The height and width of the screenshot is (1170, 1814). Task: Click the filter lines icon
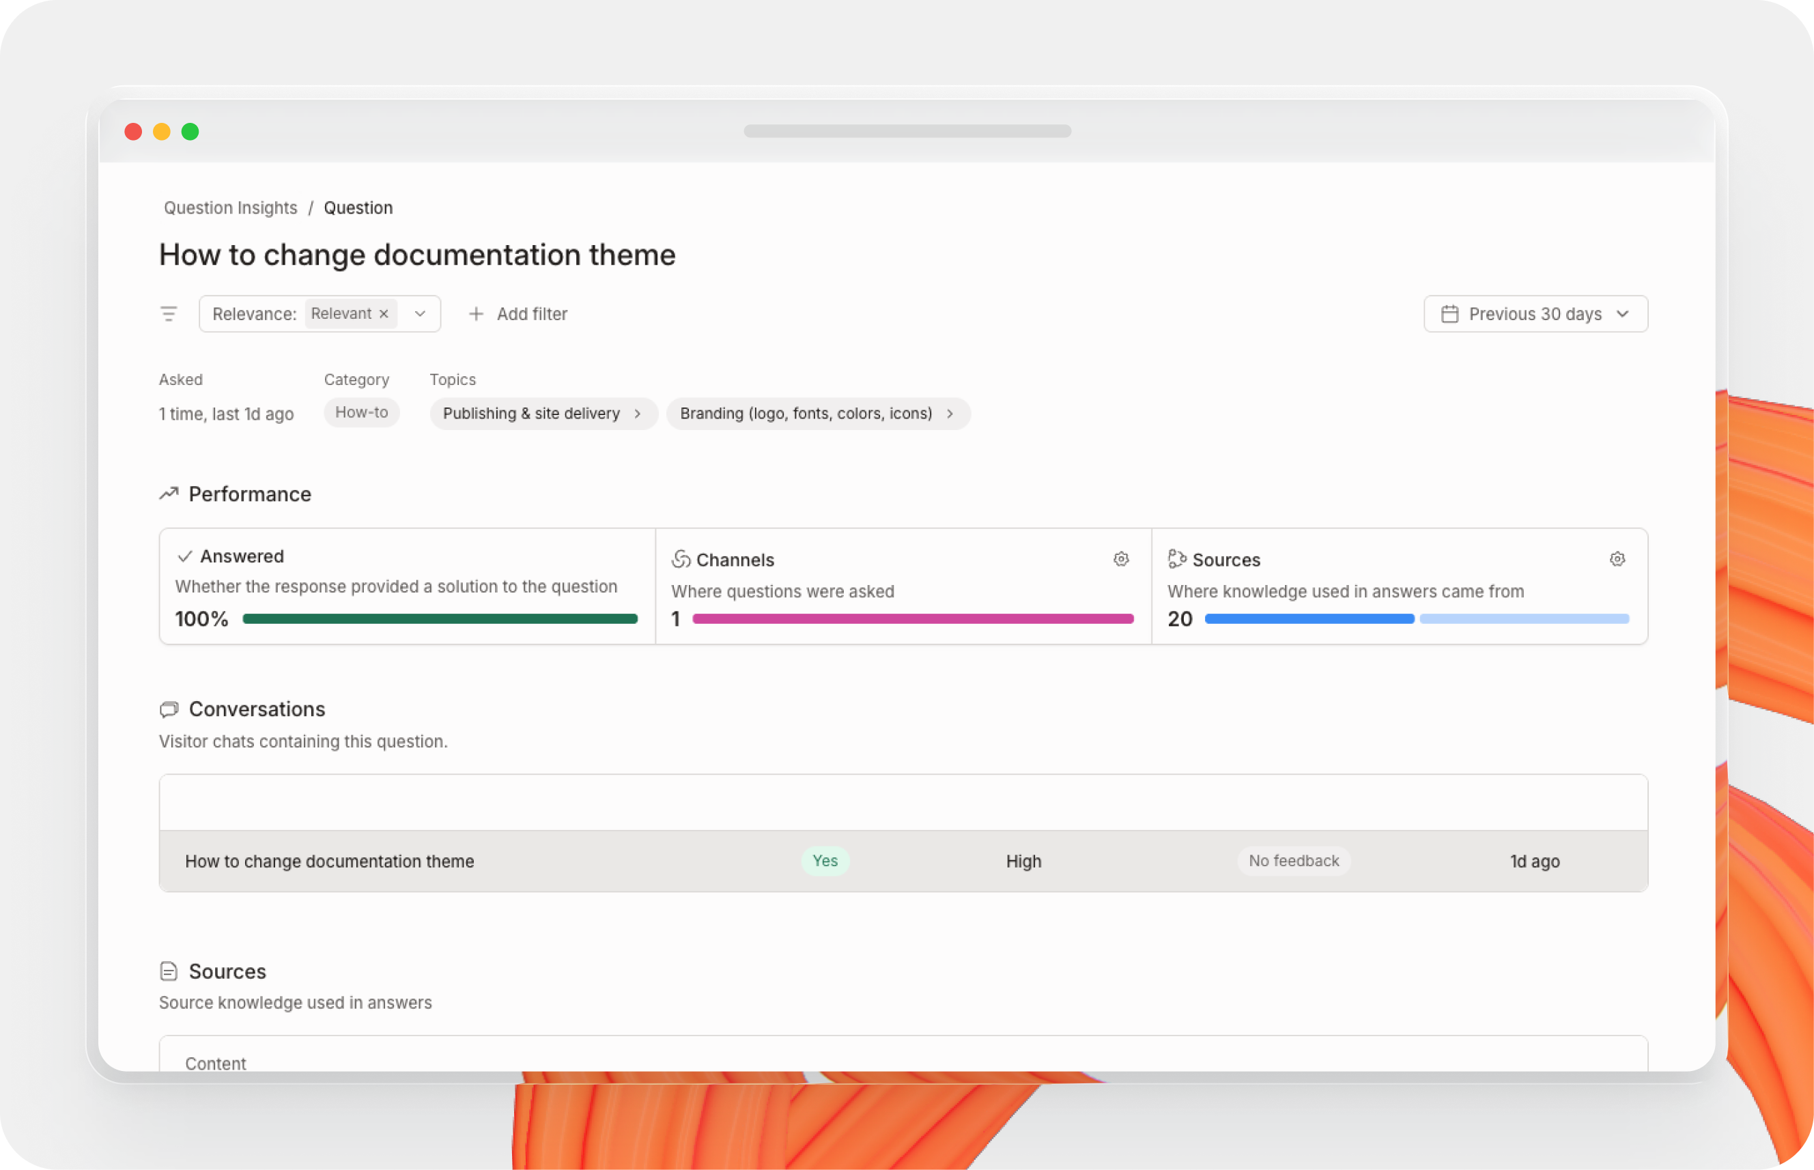tap(169, 314)
